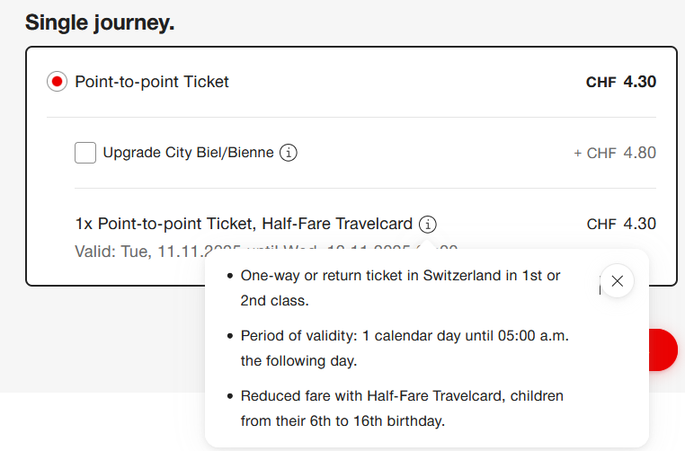
Task: Open info icon beside Upgrade City Biel/Bienne
Action: pos(288,153)
